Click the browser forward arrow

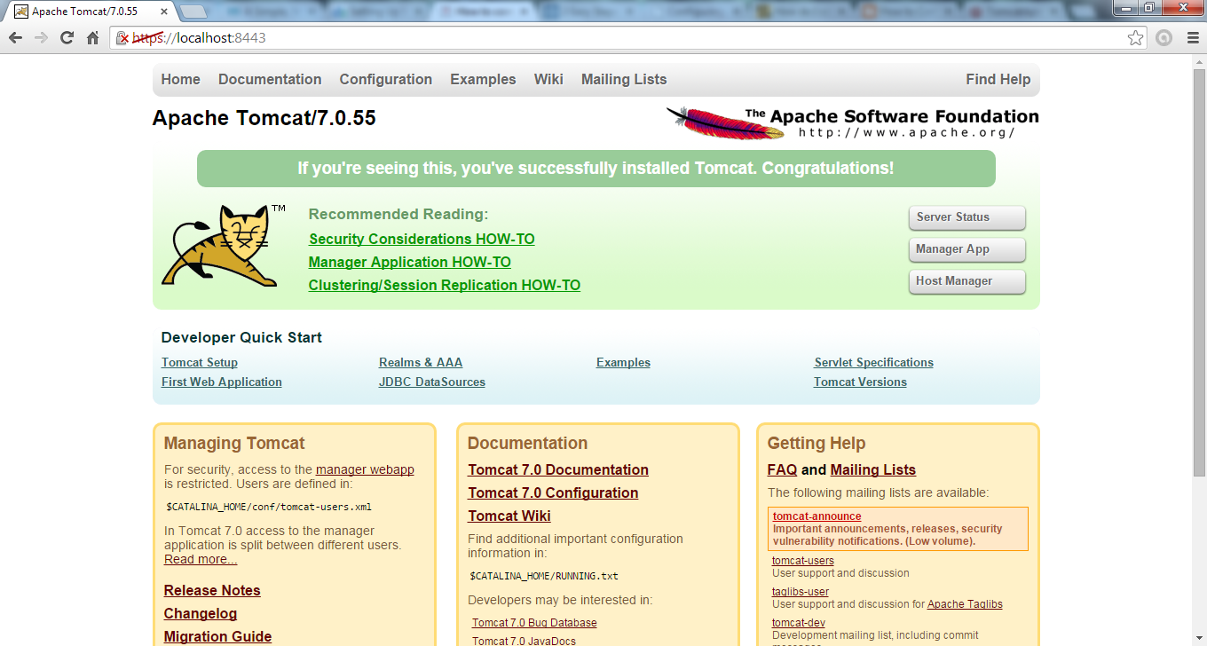pyautogui.click(x=41, y=38)
